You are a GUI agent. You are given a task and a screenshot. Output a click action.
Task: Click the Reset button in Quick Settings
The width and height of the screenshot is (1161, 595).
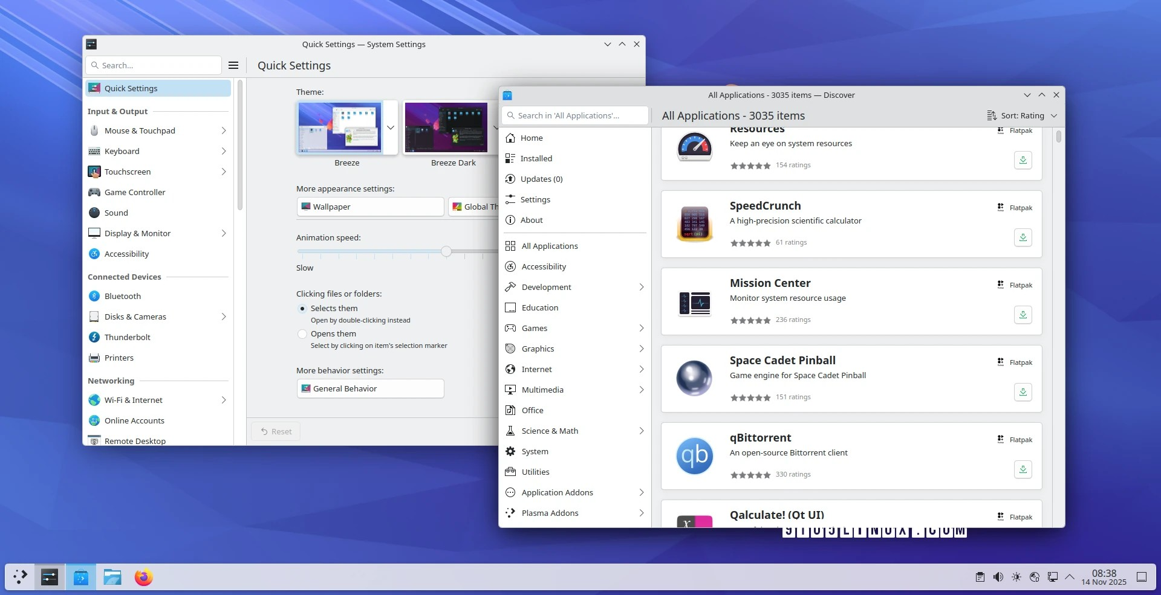276,431
